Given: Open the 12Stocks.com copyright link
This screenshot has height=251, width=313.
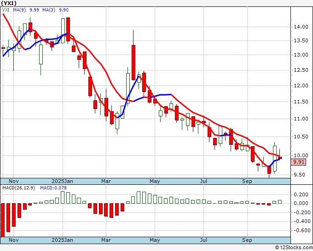Looking at the screenshot, I should pyautogui.click(x=294, y=248).
